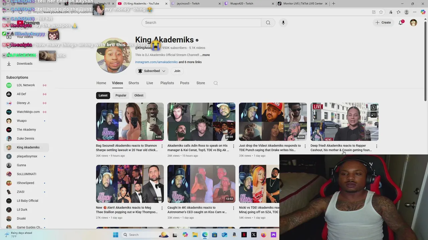Activate voice search microphone icon
Image resolution: width=428 pixels, height=240 pixels.
pyautogui.click(x=283, y=23)
